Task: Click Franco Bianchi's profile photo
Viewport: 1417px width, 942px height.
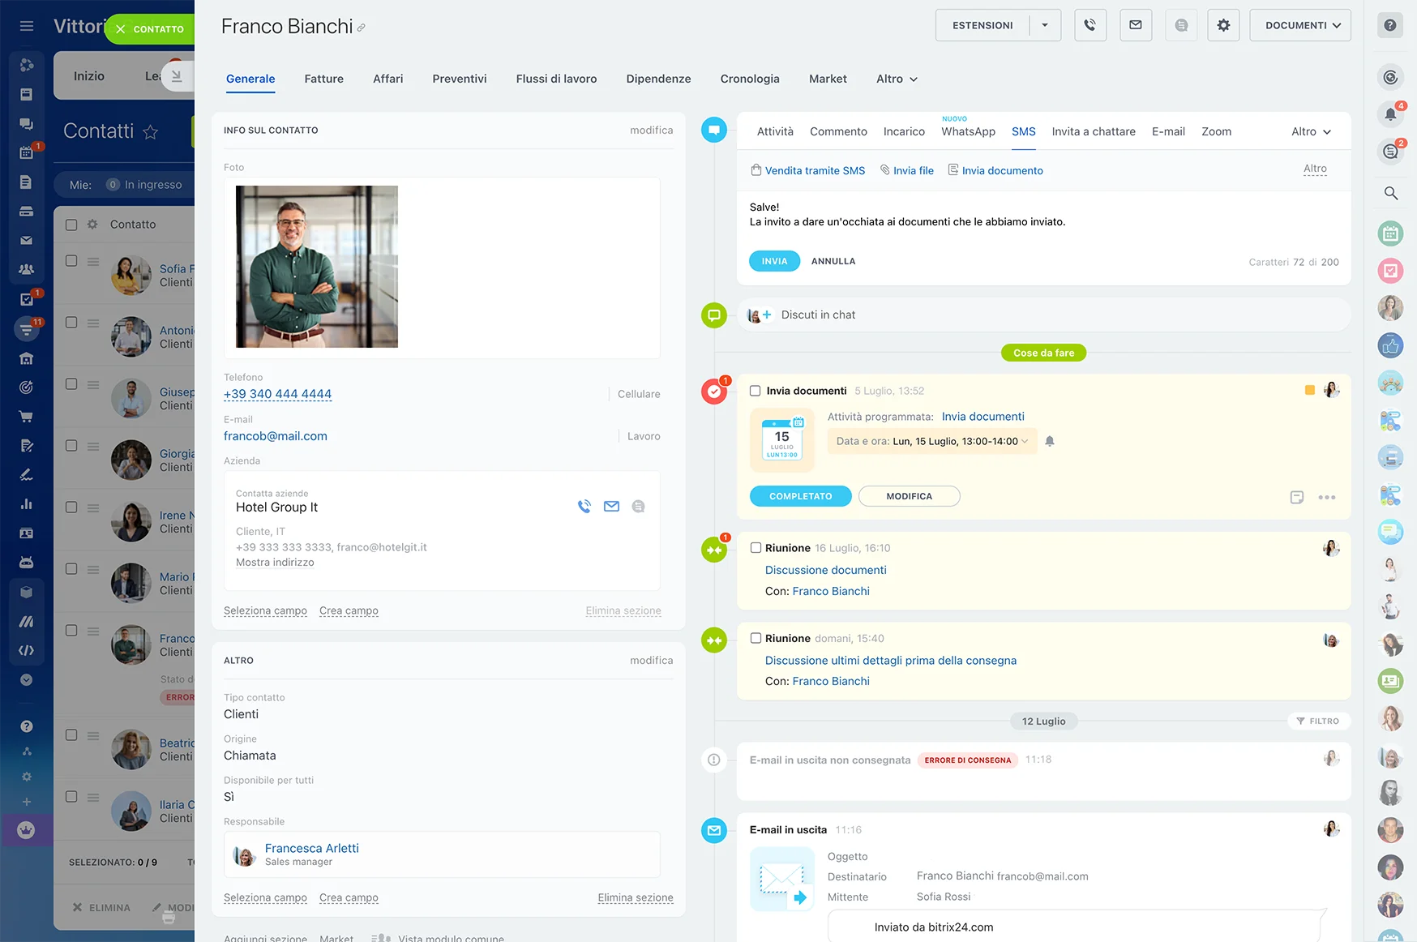Action: point(317,267)
